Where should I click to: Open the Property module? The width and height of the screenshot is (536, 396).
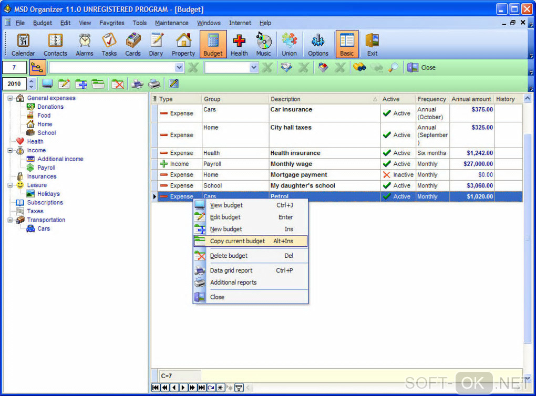[x=183, y=45]
